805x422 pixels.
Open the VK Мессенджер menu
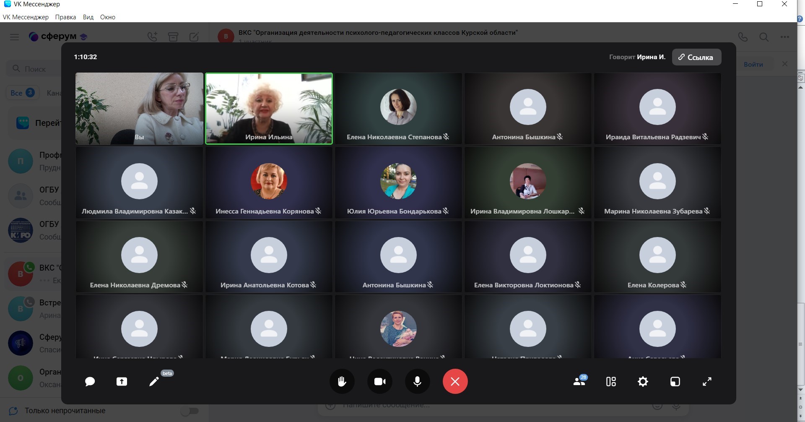point(26,17)
